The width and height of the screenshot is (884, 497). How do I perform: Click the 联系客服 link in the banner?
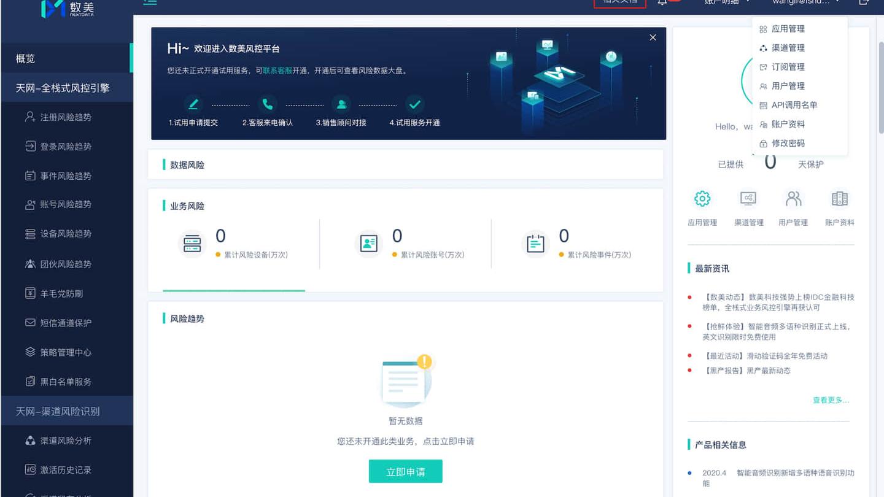pyautogui.click(x=277, y=71)
